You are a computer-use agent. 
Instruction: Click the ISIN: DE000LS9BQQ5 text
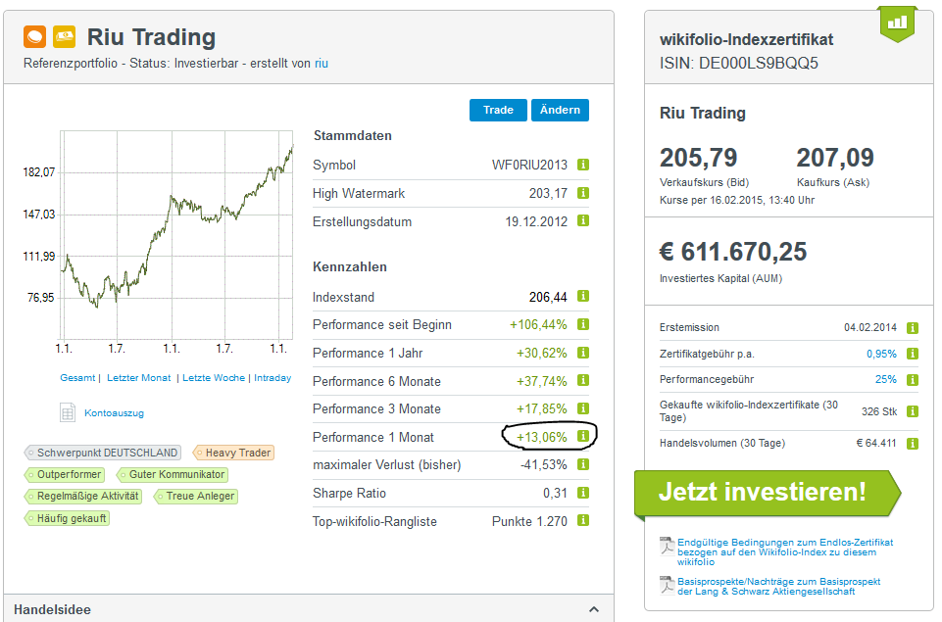(739, 63)
